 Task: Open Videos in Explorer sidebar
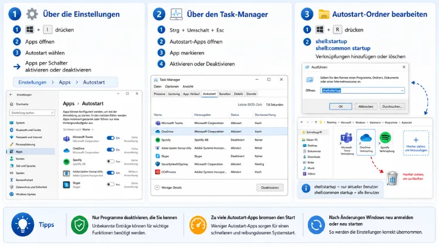[310, 174]
